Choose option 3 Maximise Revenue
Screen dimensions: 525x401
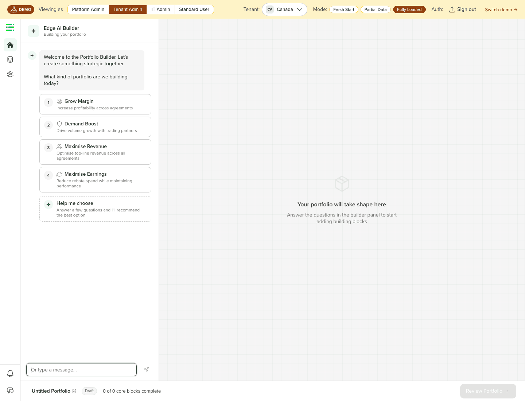tap(95, 152)
